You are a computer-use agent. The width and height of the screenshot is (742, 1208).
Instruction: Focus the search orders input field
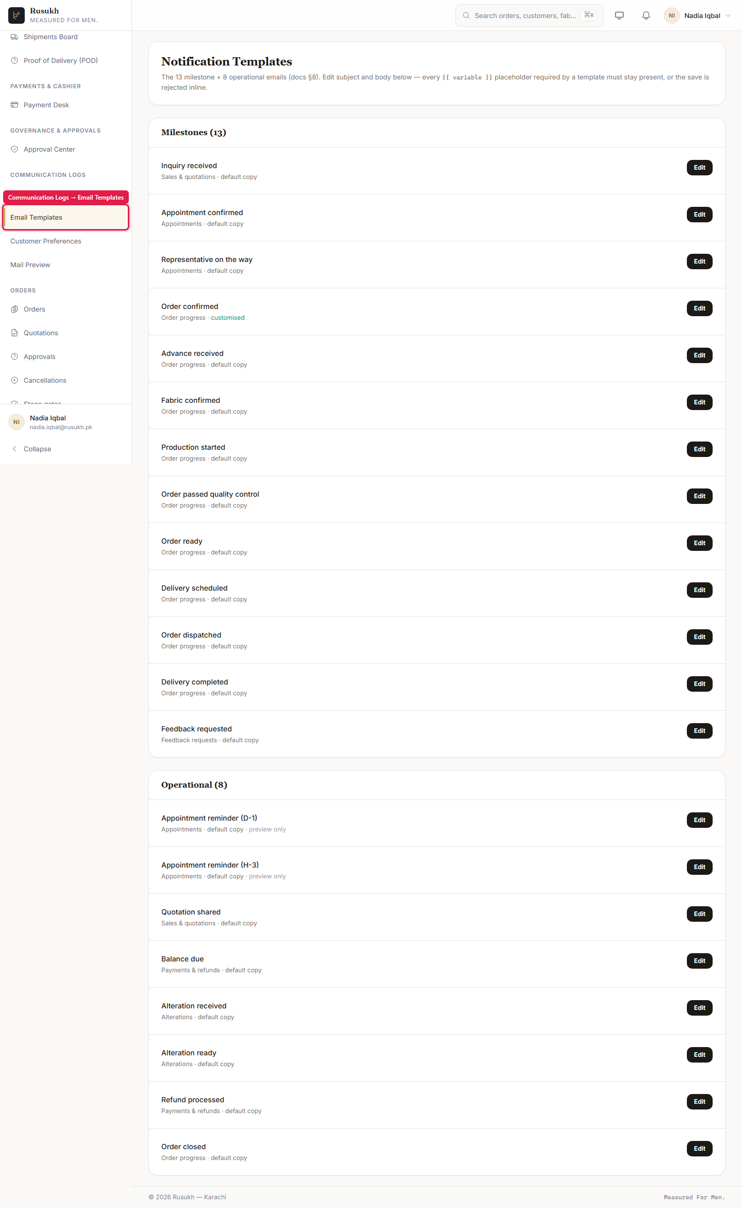point(529,15)
